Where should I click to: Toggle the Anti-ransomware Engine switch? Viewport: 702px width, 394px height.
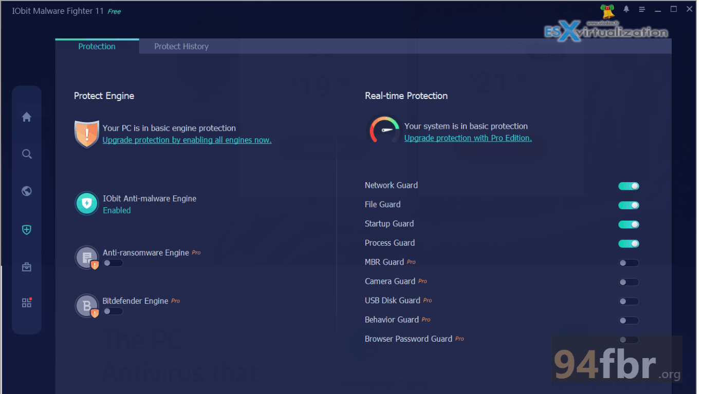click(113, 263)
